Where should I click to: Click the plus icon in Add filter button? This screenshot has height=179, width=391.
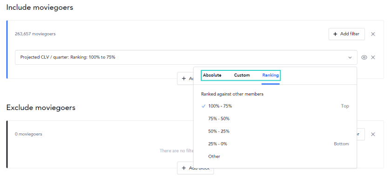click(335, 34)
